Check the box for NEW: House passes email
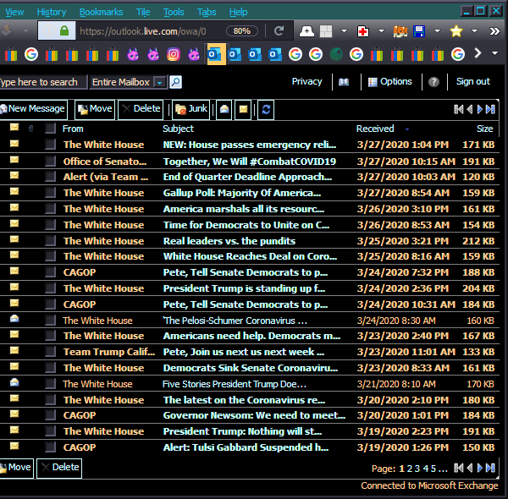Screen dimensions: 508x499 (50, 145)
